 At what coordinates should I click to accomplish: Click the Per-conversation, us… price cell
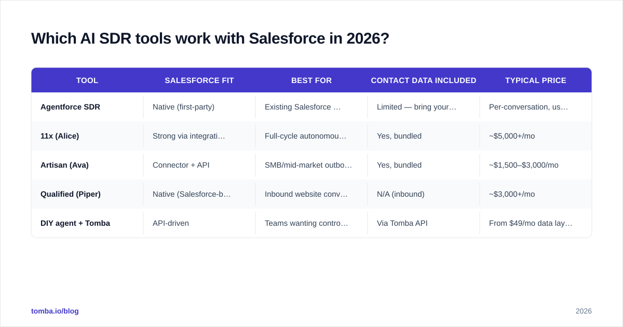point(536,107)
